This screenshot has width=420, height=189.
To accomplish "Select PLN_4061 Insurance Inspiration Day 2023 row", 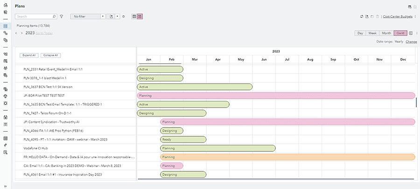I will coord(76,175).
